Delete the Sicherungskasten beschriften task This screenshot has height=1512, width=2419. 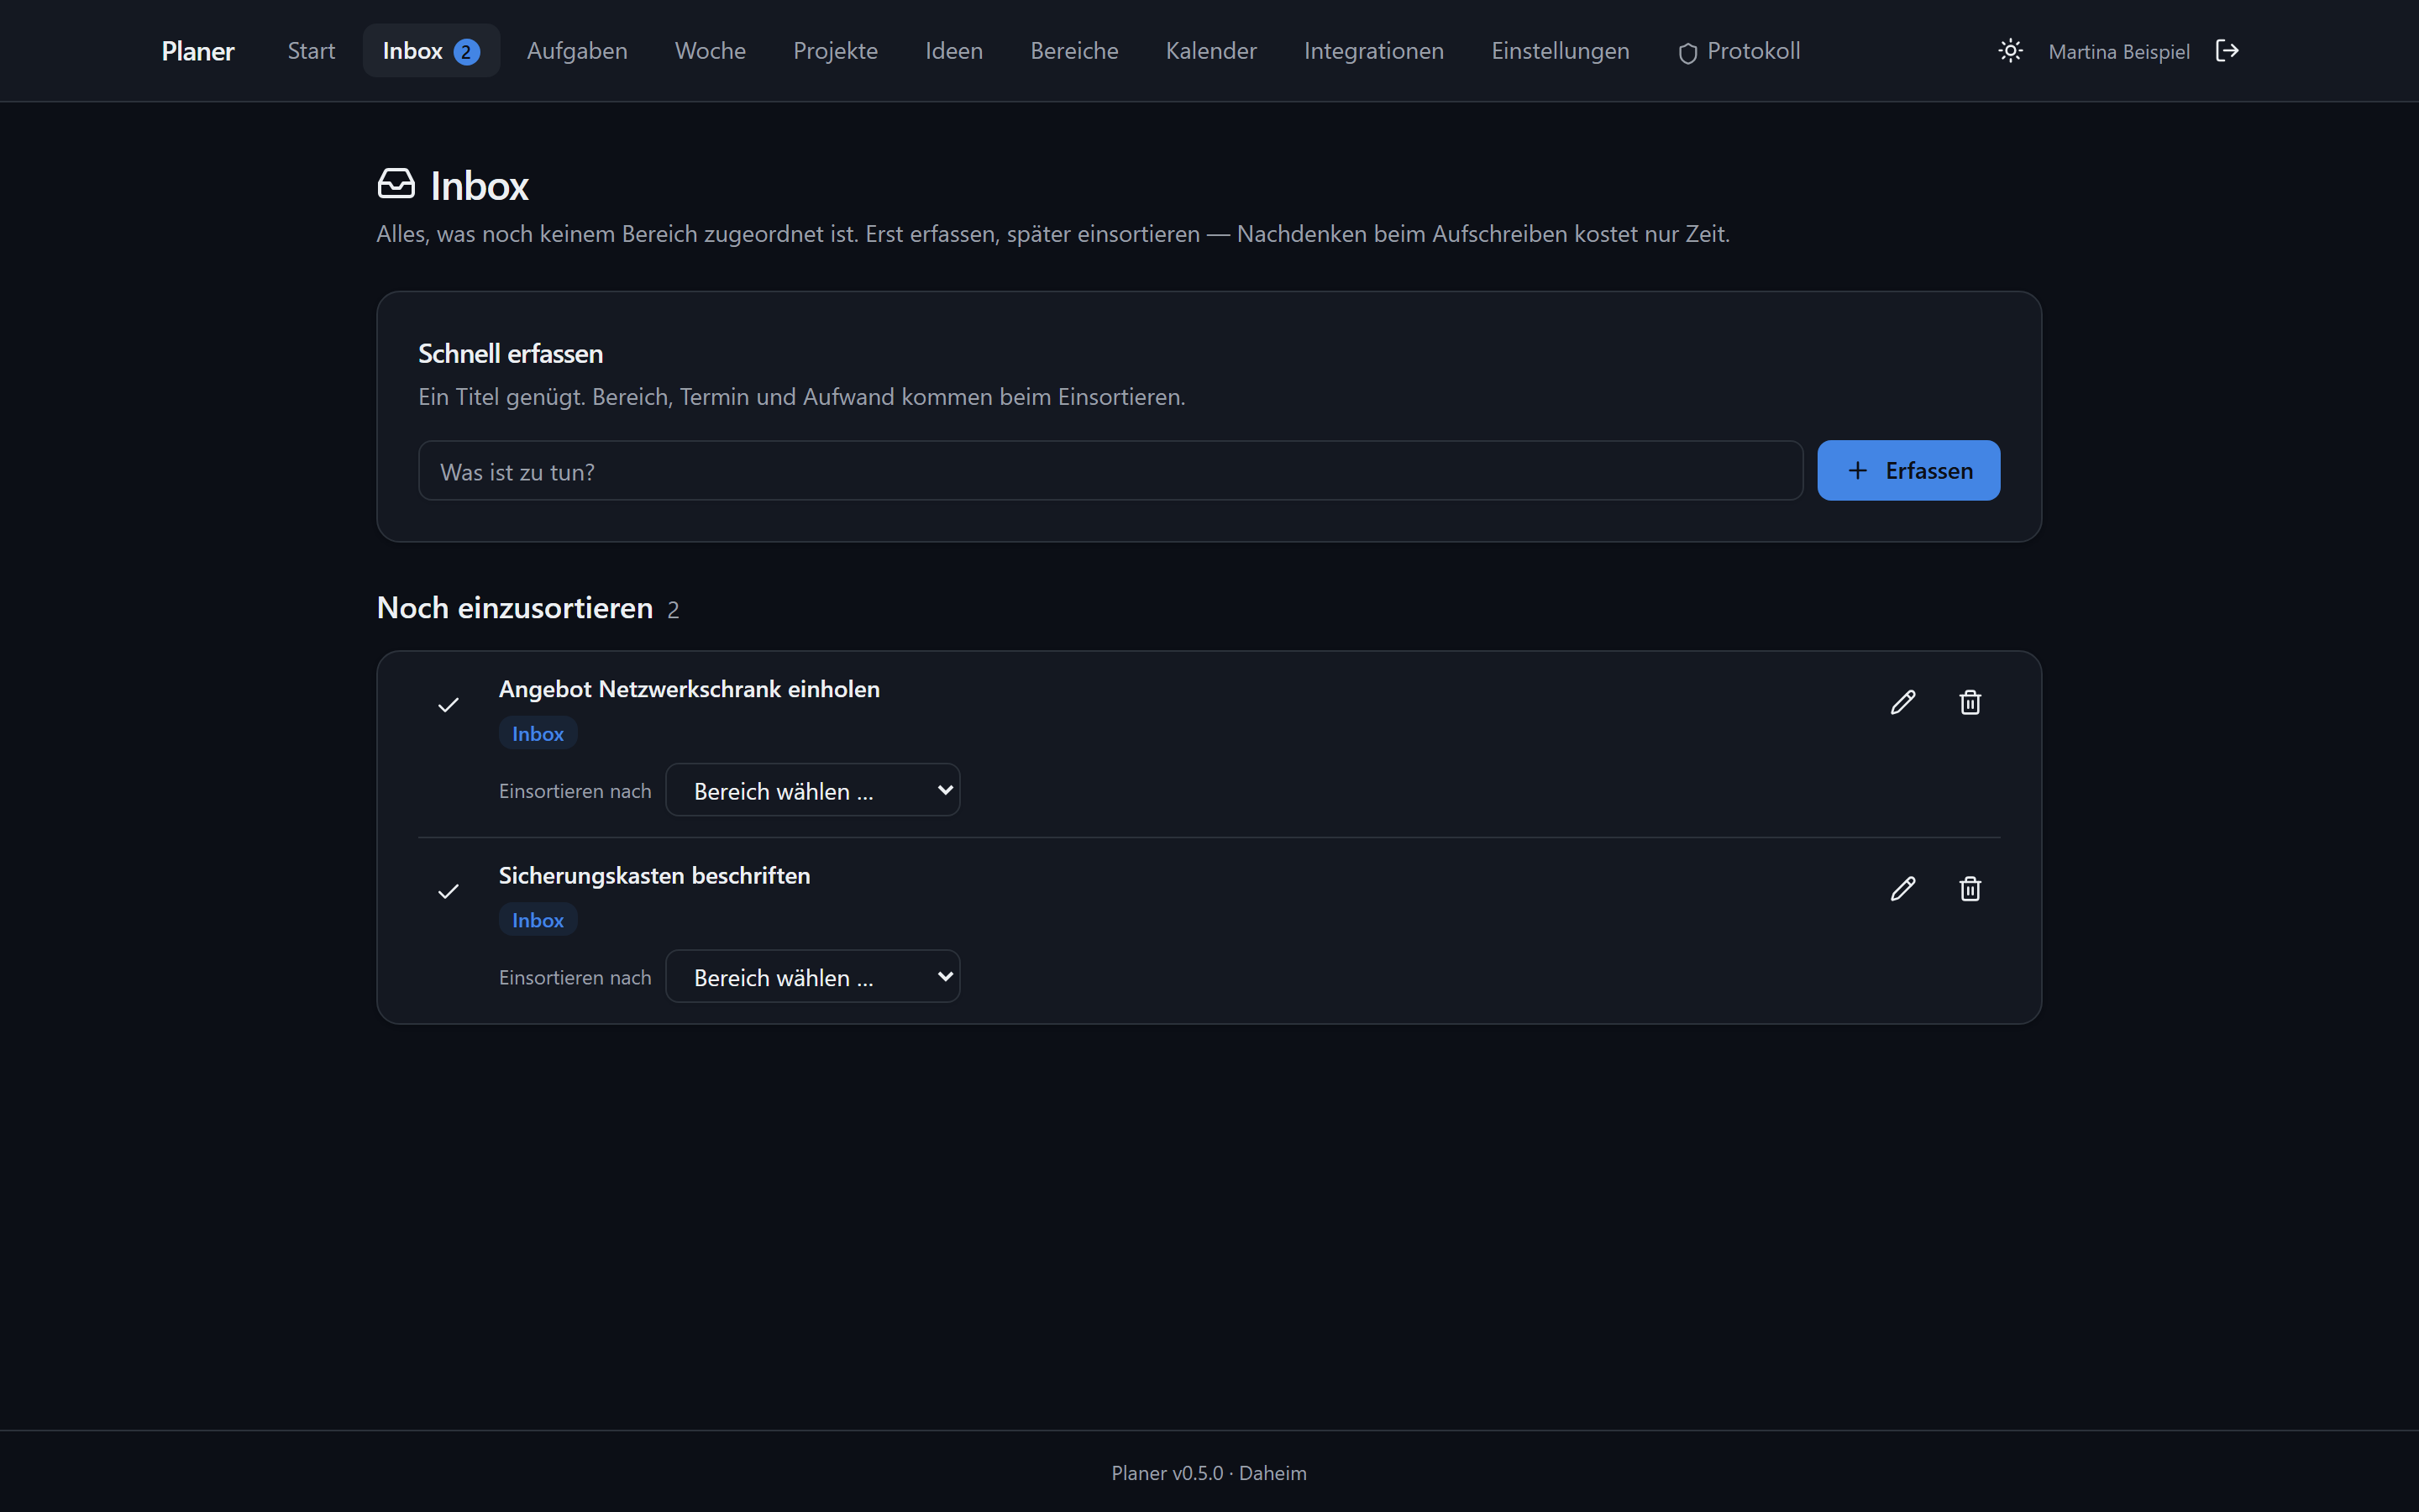click(x=1970, y=889)
